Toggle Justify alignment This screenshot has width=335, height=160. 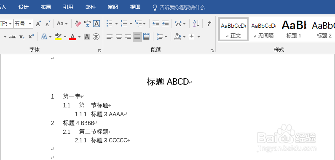click(137, 37)
